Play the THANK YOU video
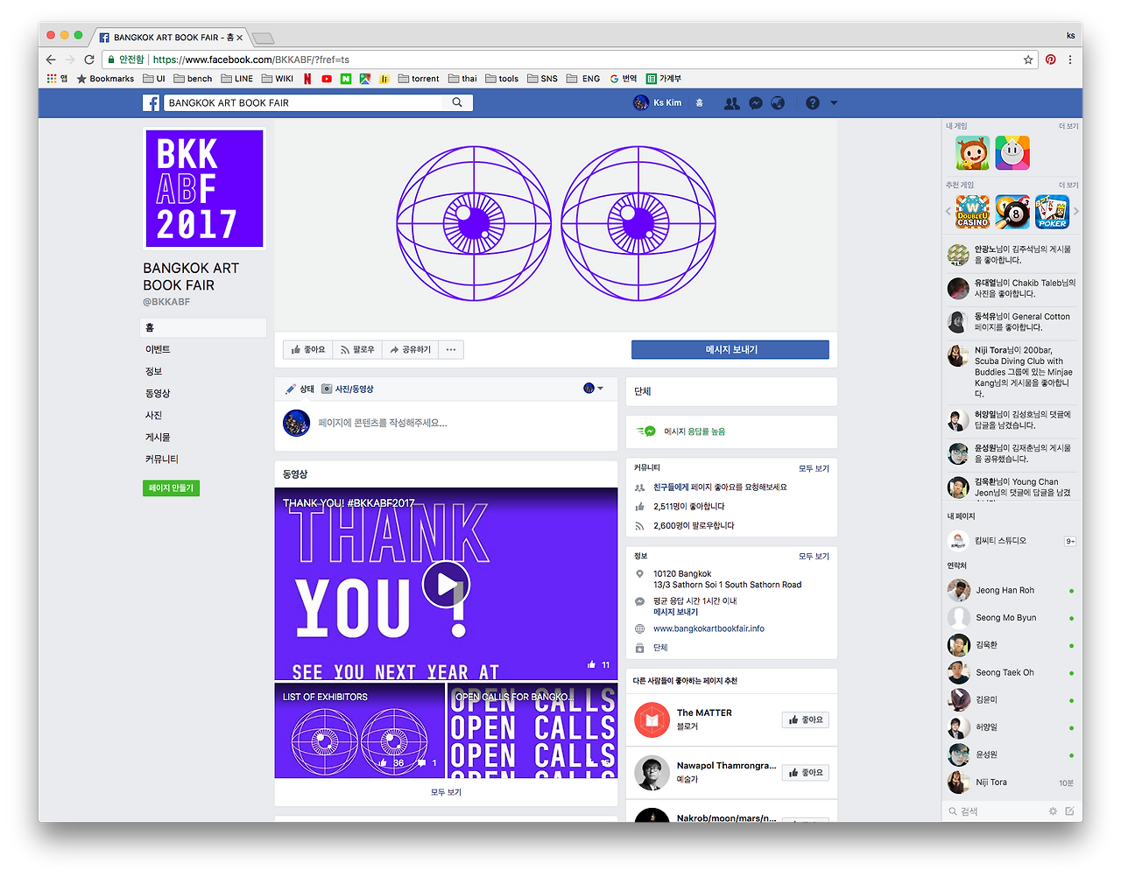 (x=447, y=584)
